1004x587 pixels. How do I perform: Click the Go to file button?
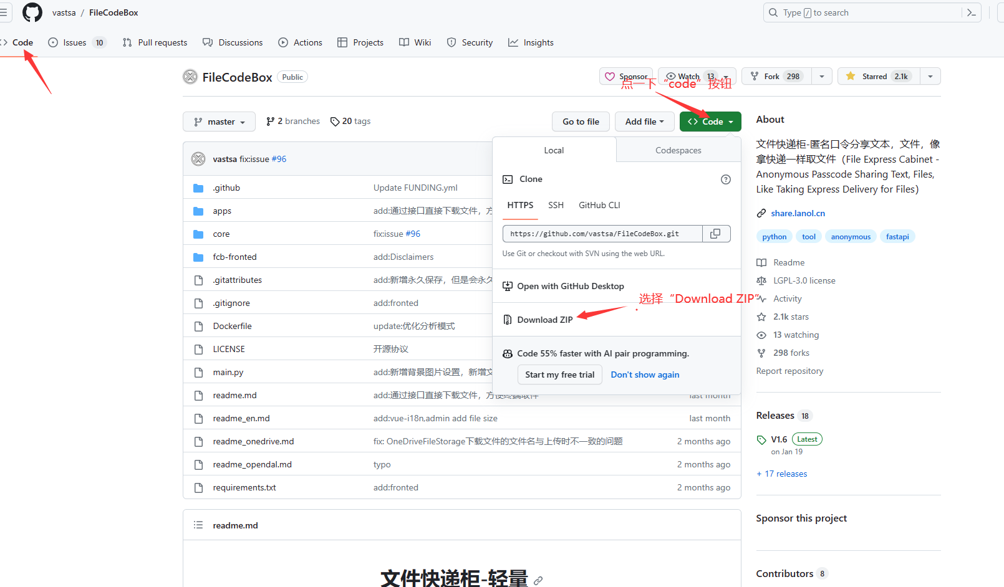point(581,122)
